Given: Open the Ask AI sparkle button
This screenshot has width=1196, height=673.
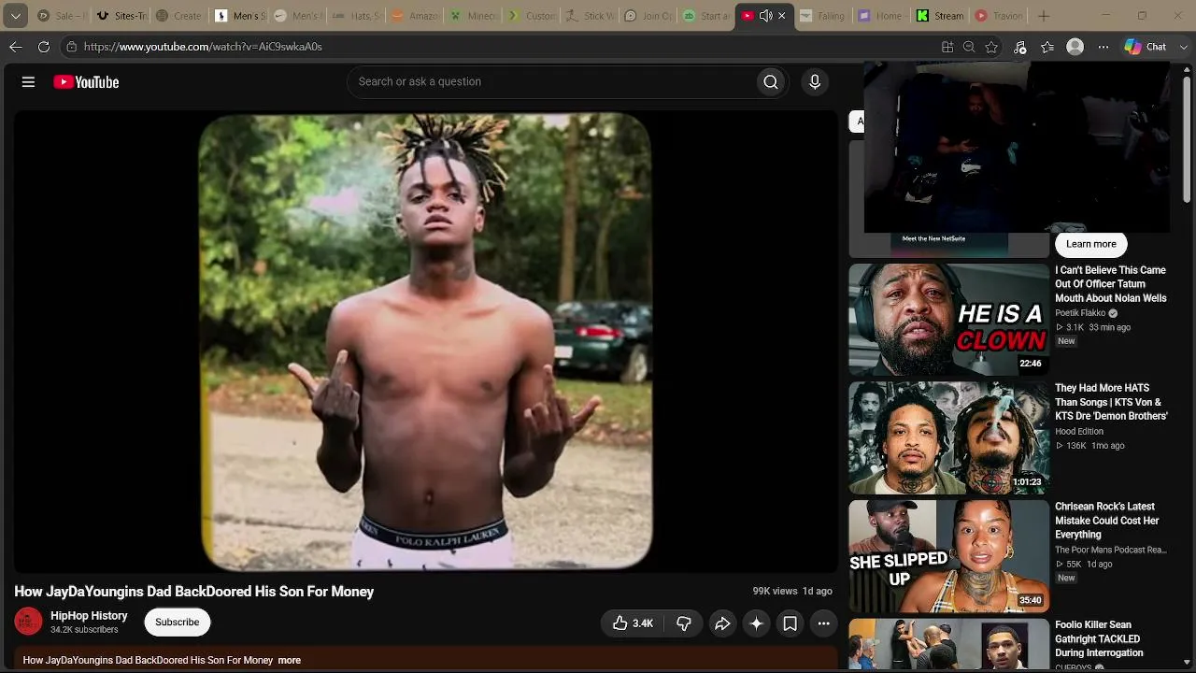Looking at the screenshot, I should [756, 623].
